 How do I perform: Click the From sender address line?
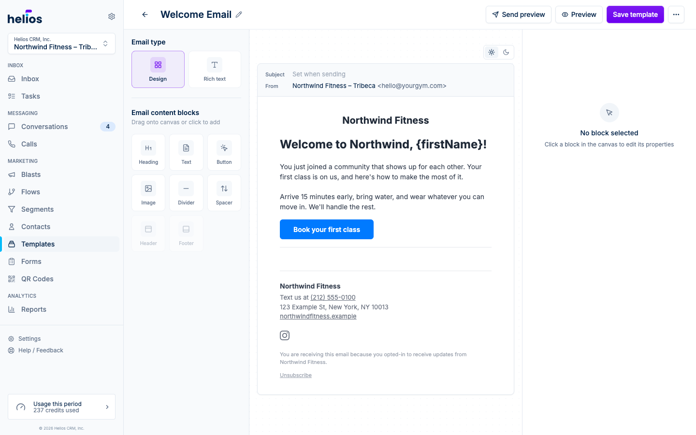pos(369,86)
